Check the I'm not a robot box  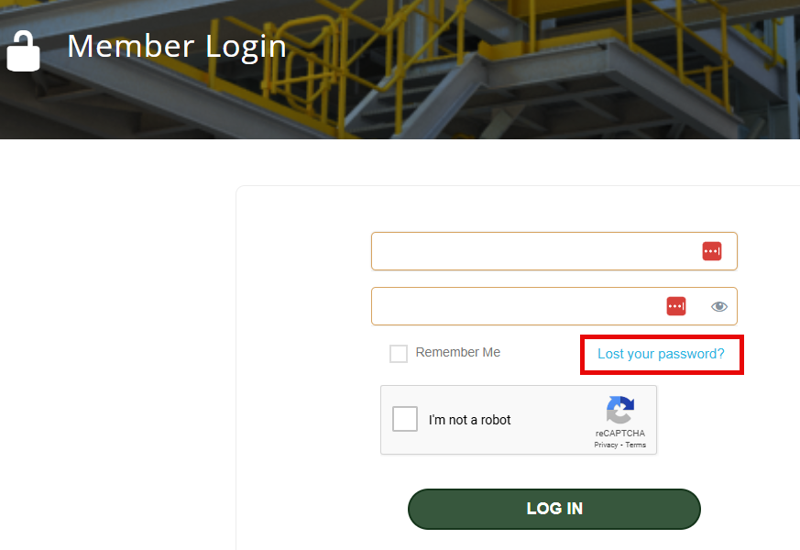(x=405, y=419)
